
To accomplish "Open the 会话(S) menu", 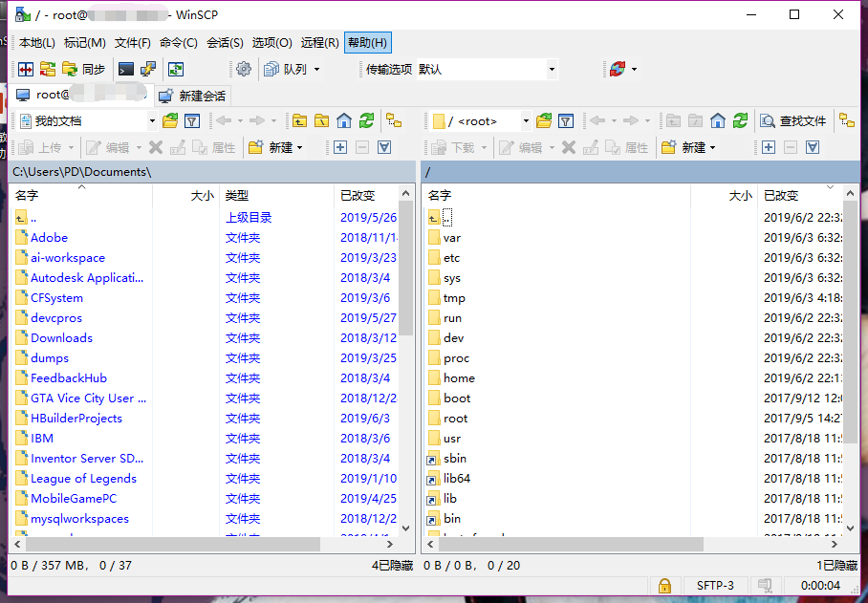I will click(x=225, y=43).
